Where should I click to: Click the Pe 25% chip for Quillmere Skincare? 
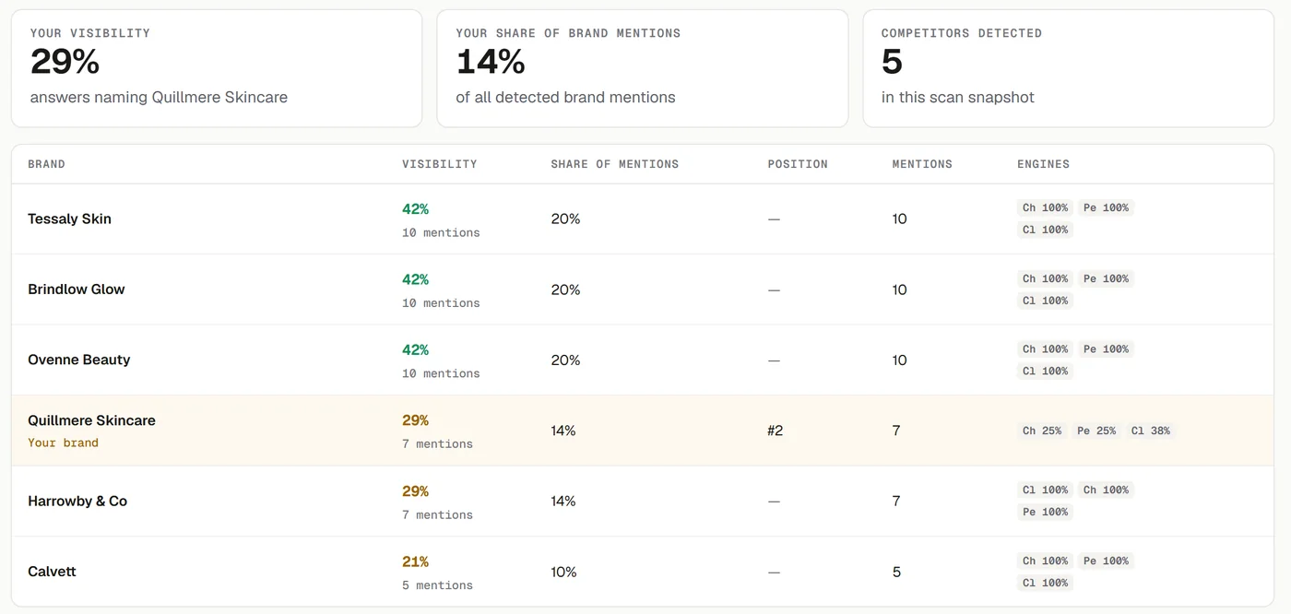point(1096,431)
